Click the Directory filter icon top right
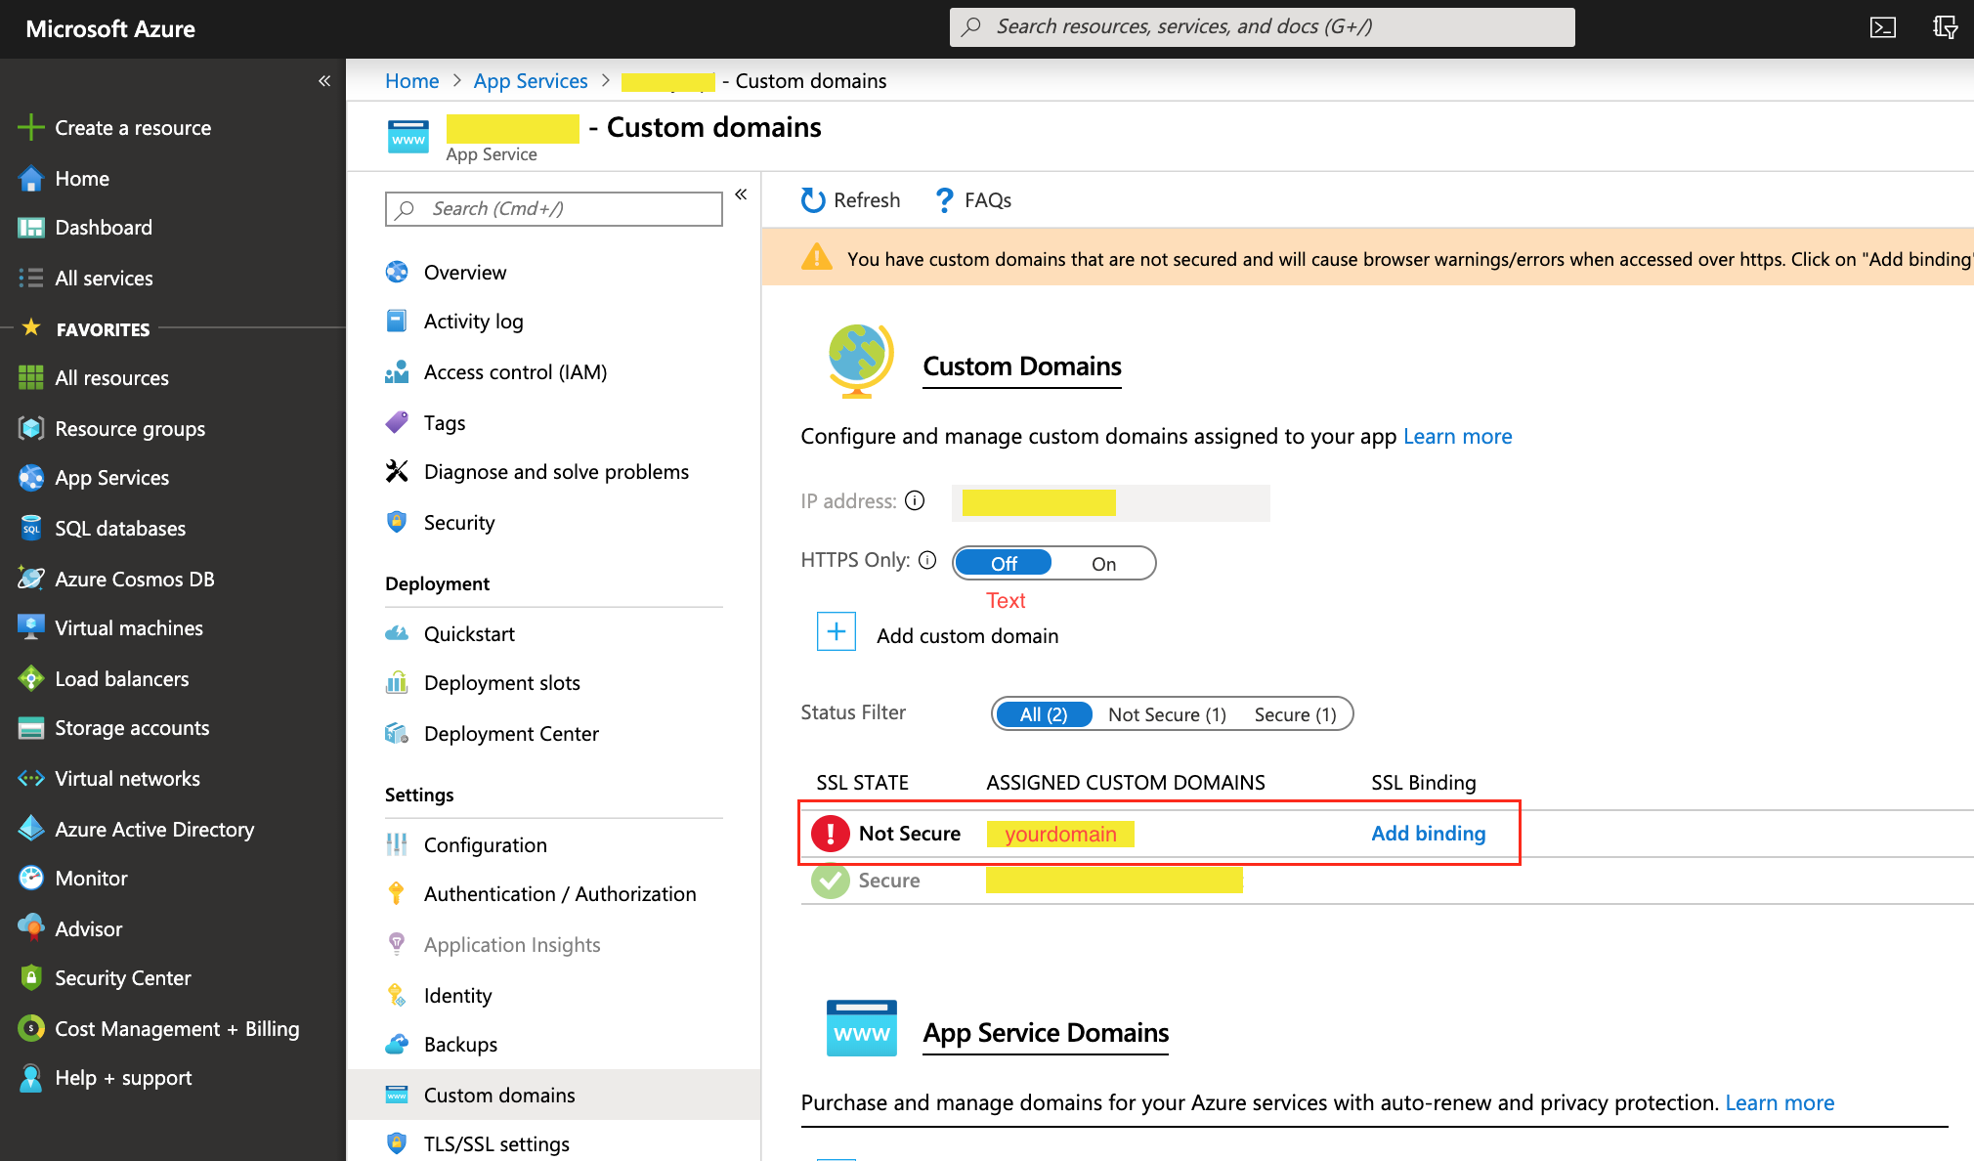Image resolution: width=1974 pixels, height=1161 pixels. click(1945, 27)
